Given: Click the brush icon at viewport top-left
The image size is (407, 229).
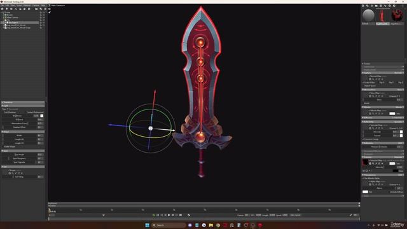Looking at the screenshot, I should click(50, 12).
